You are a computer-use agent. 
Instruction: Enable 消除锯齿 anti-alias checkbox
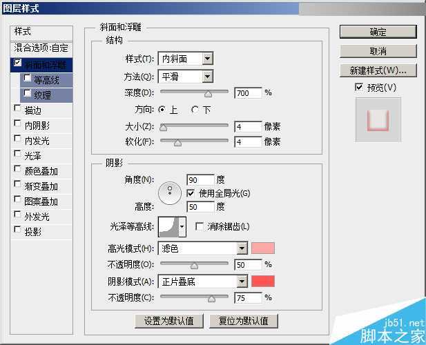[x=200, y=226]
